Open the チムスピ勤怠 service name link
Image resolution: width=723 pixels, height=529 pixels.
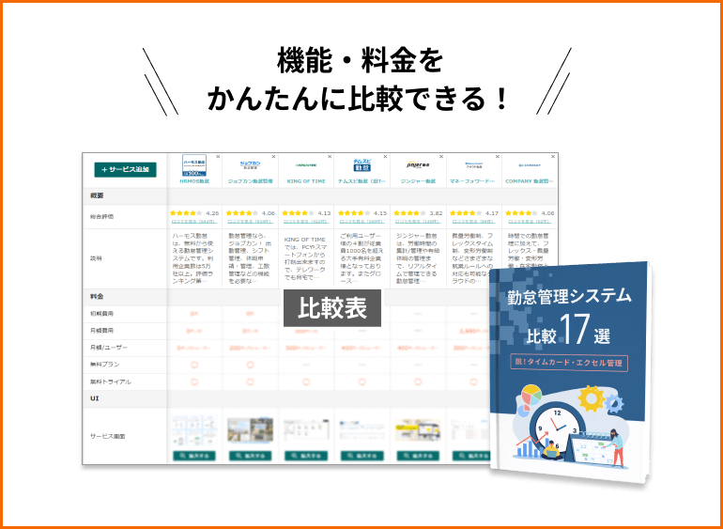pyautogui.click(x=361, y=181)
